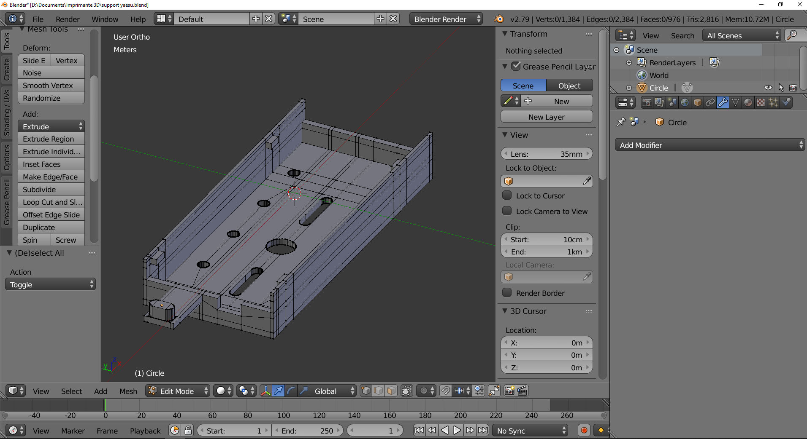Open the Edit Mode dropdown
Image resolution: width=807 pixels, height=439 pixels.
[178, 391]
